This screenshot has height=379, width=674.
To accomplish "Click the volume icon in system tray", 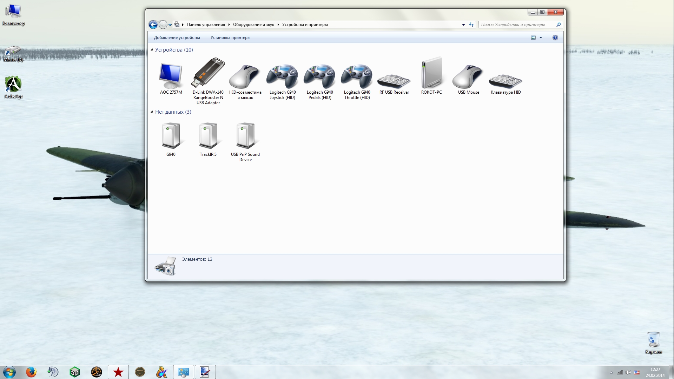I will (628, 372).
